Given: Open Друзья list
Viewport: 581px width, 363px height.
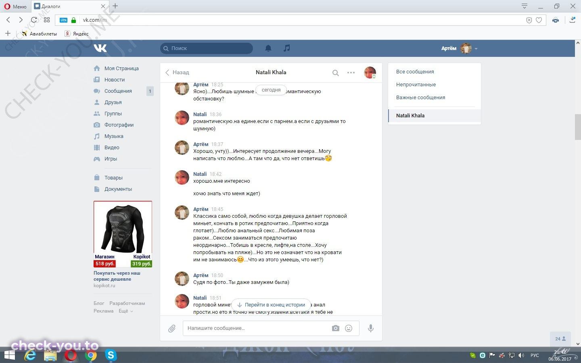Looking at the screenshot, I should pyautogui.click(x=113, y=102).
